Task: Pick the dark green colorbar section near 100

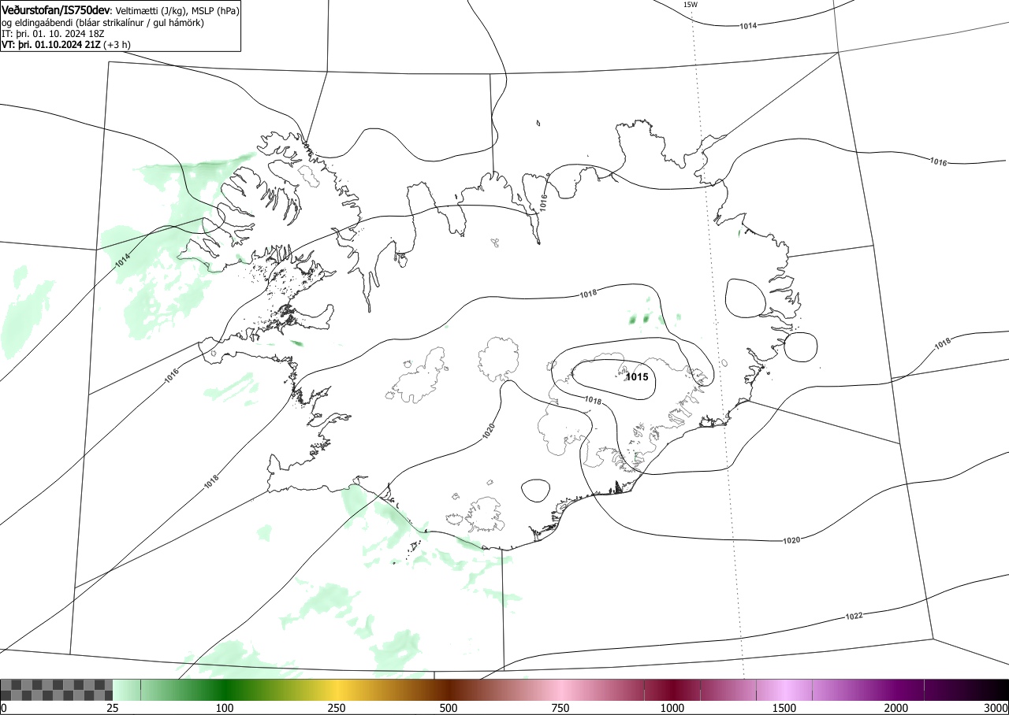Action: point(225,690)
